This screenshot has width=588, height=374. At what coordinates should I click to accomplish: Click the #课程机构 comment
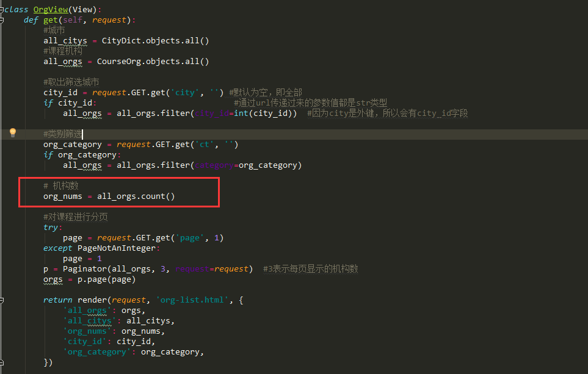click(63, 51)
